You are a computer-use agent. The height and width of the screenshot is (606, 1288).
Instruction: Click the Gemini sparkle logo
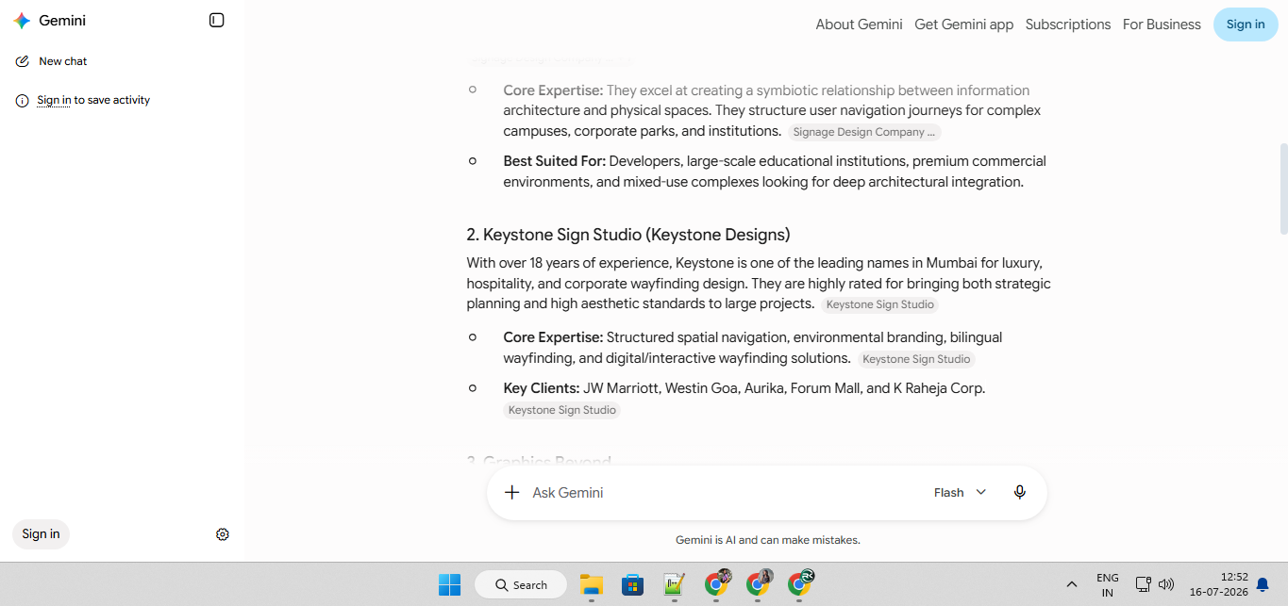click(22, 21)
